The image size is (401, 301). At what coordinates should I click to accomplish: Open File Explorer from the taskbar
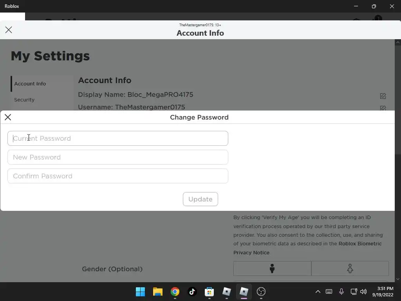pyautogui.click(x=158, y=292)
